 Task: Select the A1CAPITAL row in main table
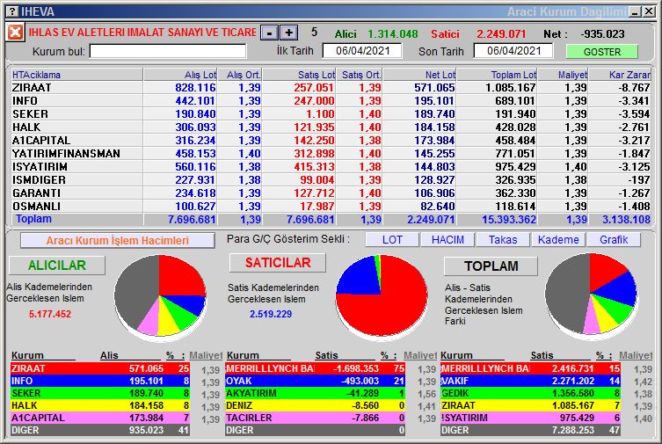tap(331, 140)
